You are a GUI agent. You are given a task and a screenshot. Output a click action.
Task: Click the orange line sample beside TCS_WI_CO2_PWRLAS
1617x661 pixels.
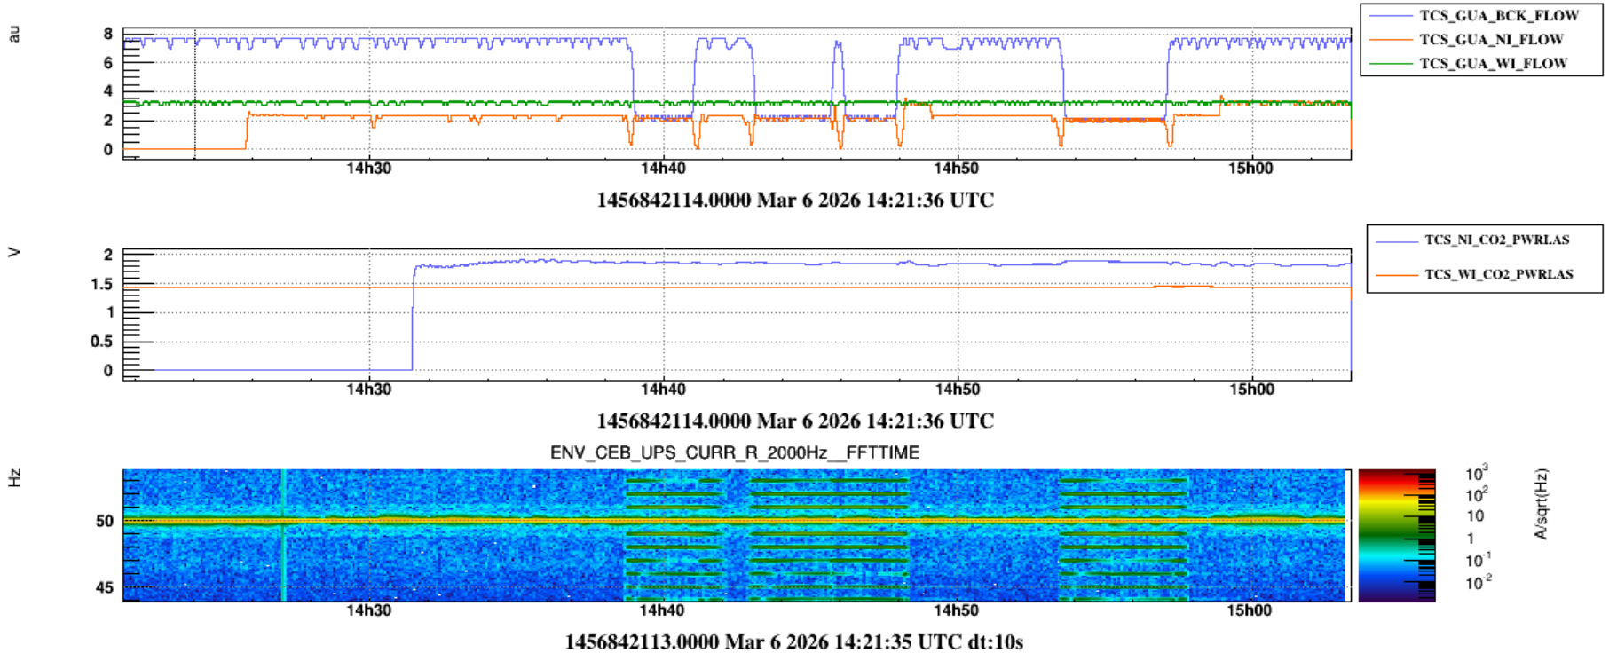(x=1394, y=275)
